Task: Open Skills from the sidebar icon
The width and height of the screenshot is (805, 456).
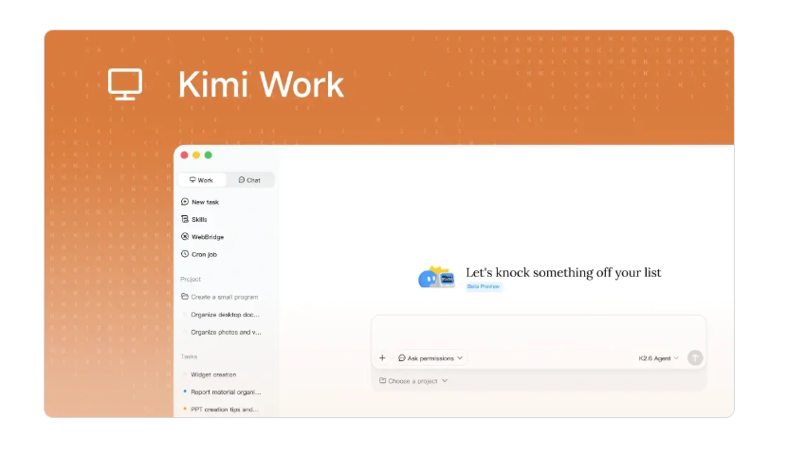Action: (x=185, y=219)
